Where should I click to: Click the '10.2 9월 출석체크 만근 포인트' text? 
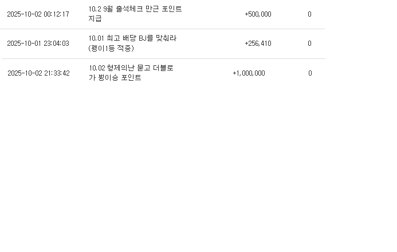(135, 9)
